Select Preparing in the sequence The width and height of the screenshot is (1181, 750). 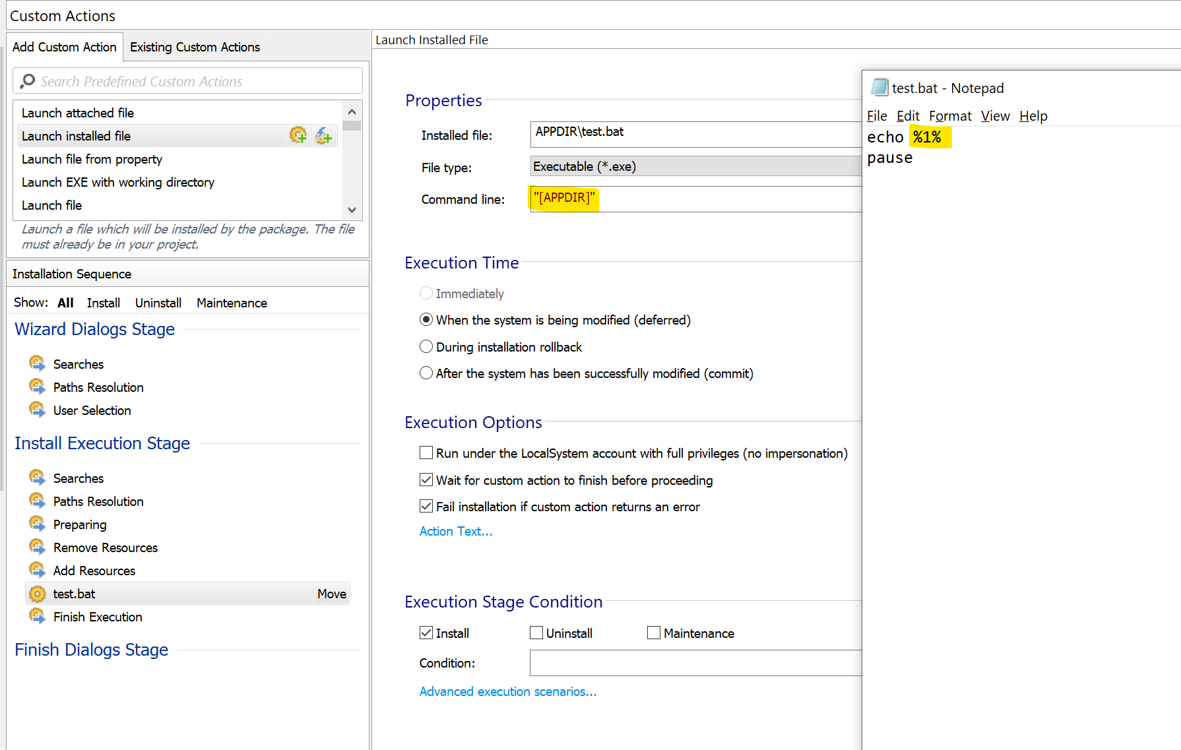point(80,524)
